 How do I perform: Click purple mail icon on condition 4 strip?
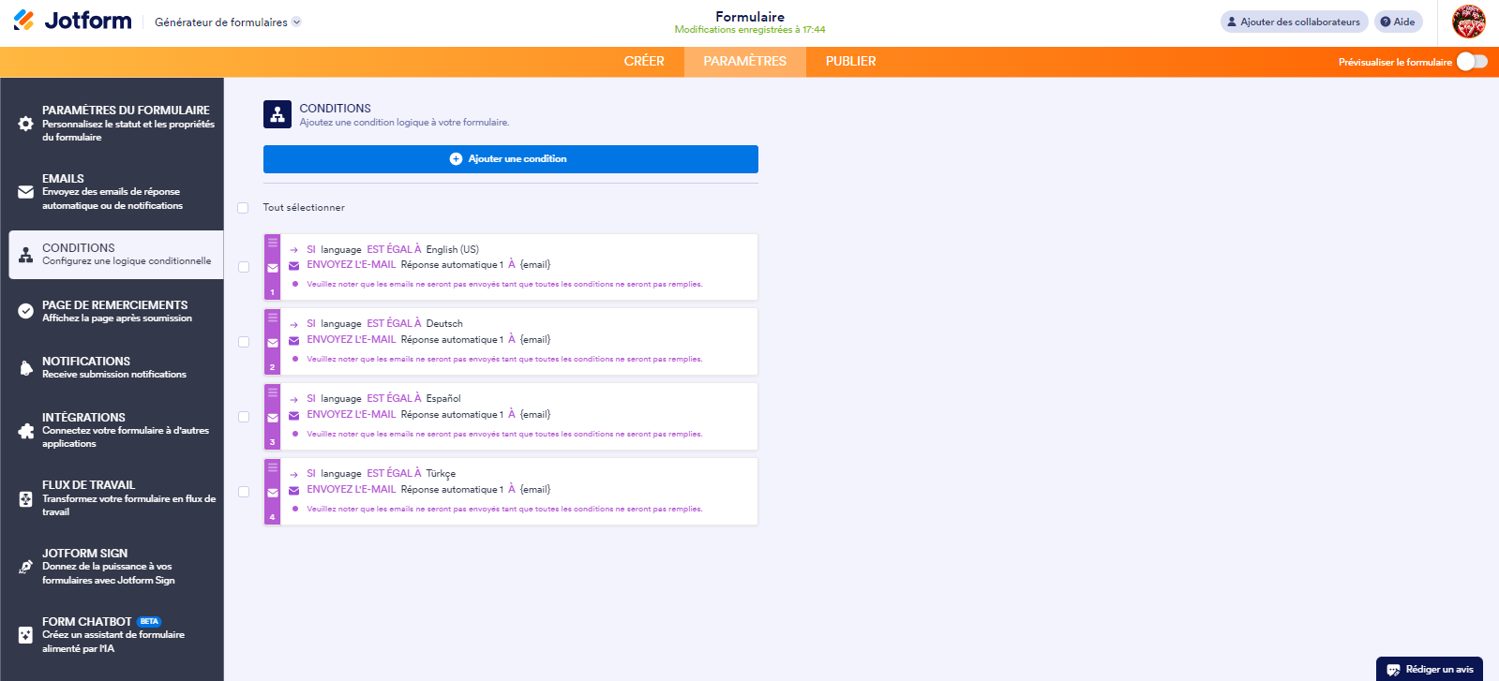click(273, 493)
